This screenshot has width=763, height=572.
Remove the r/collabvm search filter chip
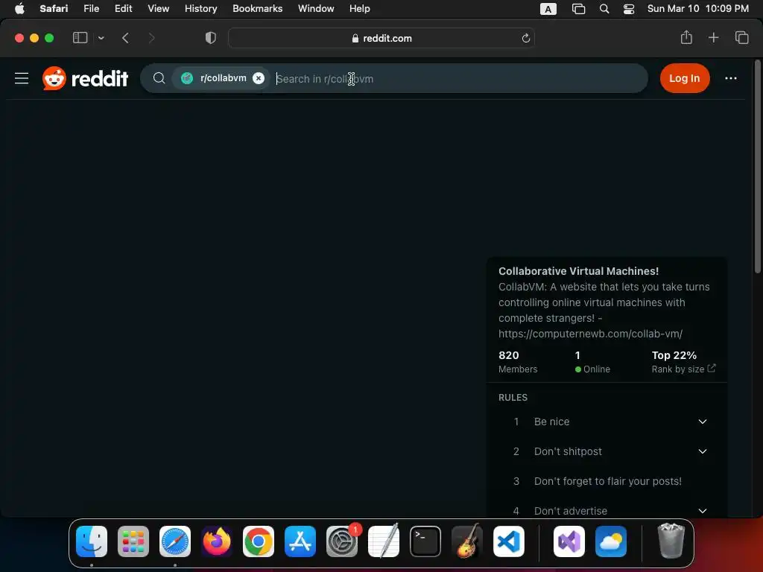click(259, 78)
